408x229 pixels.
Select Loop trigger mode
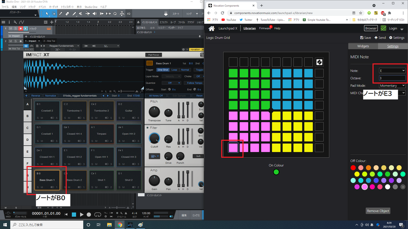174,70
